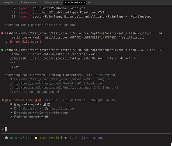Click the orange spinner asterisk icon

pyautogui.click(x=3, y=100)
